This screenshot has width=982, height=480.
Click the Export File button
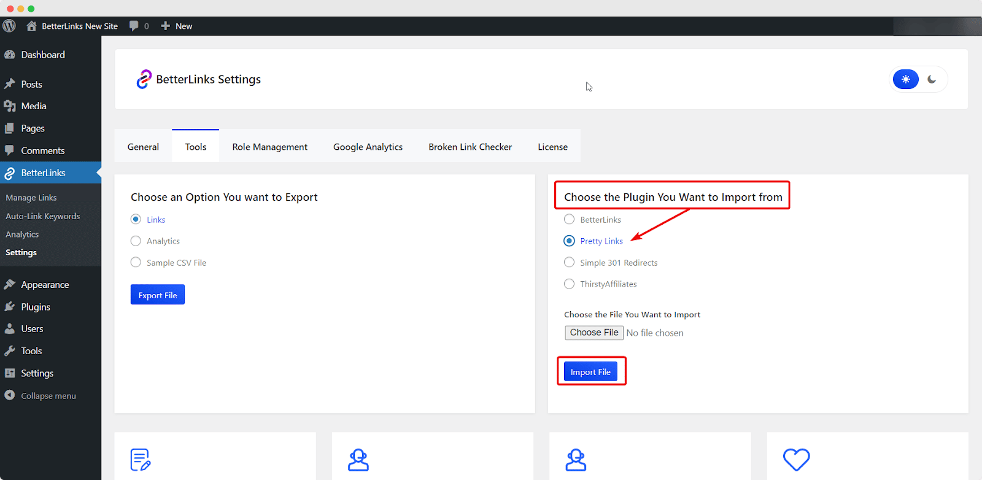(158, 295)
